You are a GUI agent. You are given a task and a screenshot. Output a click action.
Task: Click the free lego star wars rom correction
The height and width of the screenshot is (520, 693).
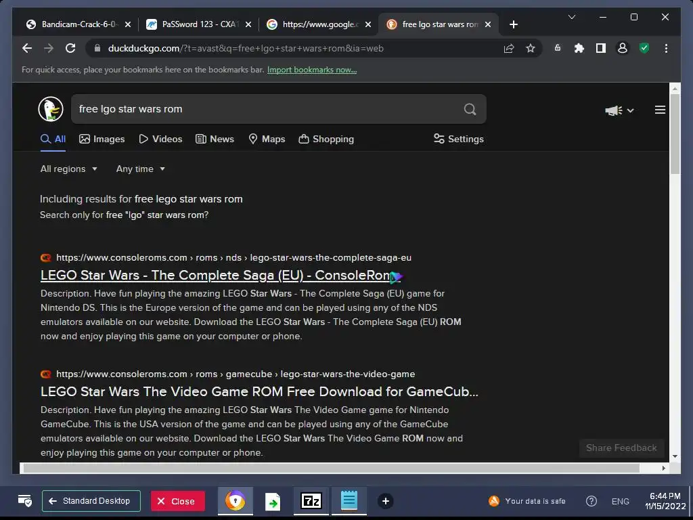(188, 199)
